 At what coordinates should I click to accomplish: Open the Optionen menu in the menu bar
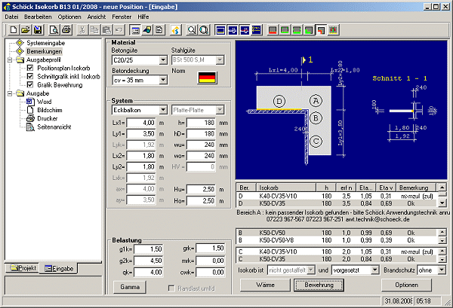coord(69,15)
